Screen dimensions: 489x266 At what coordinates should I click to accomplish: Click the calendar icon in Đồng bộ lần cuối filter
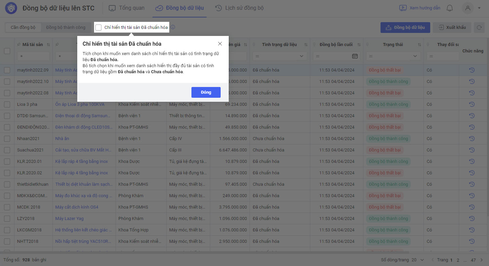point(355,56)
